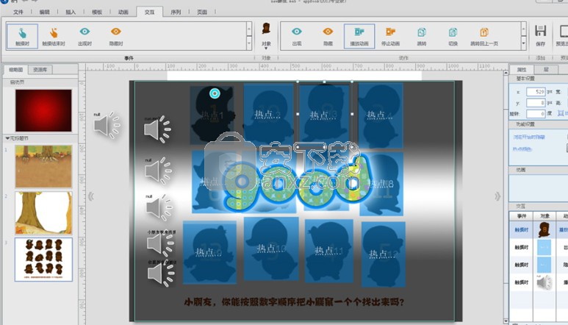Screen dimensions: 568x325
Task: Switch to the 交互 interaction tab
Action: (149, 12)
